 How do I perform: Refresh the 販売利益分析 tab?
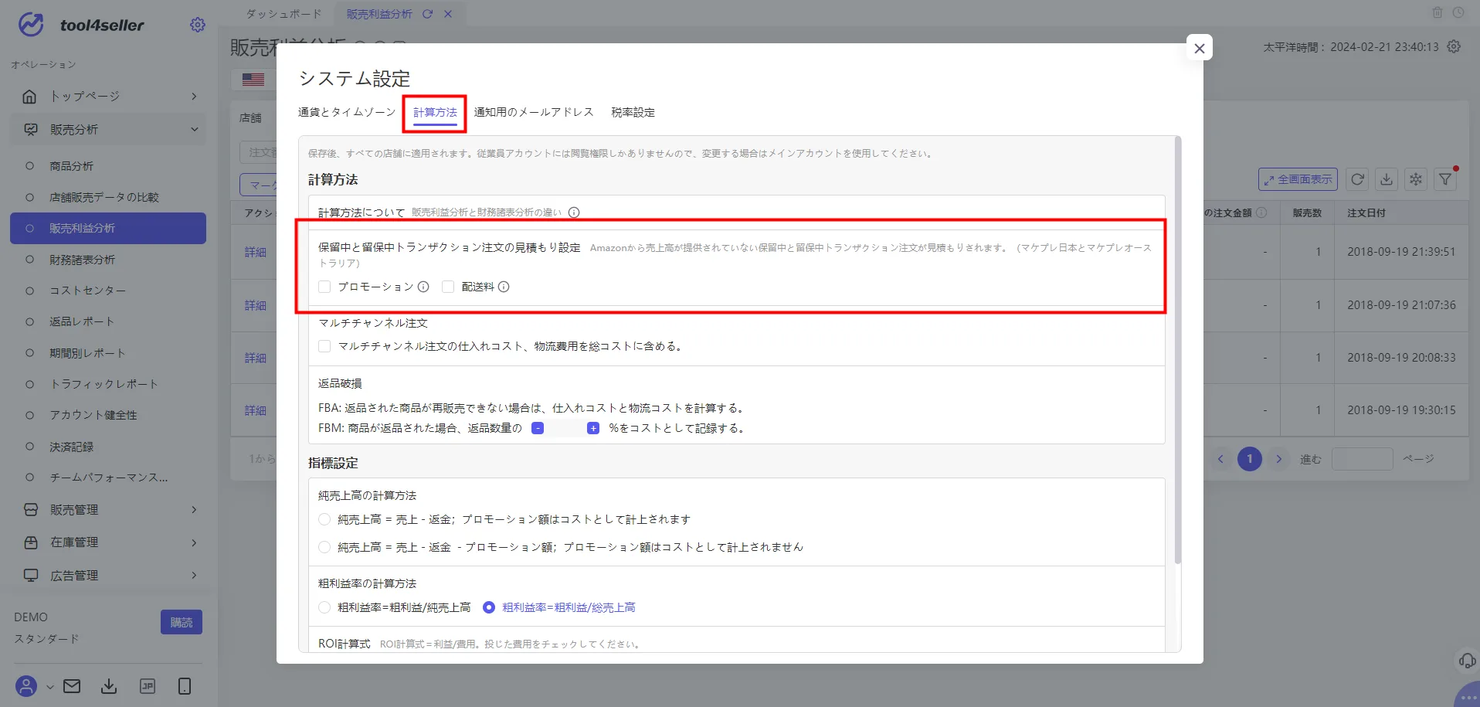(427, 14)
